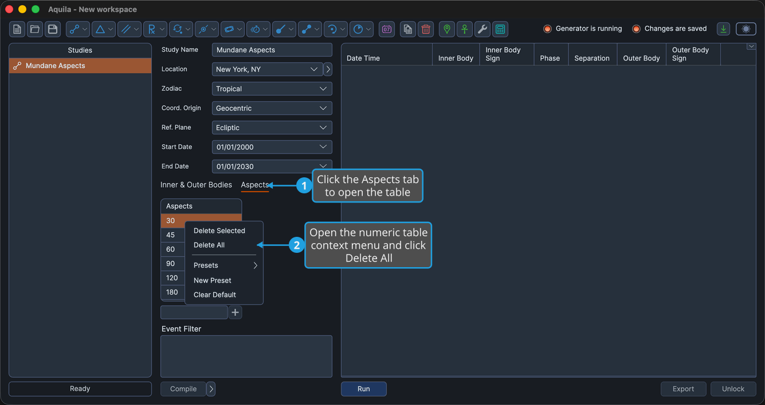
Task: Switch to the Aspects tab
Action: (255, 185)
